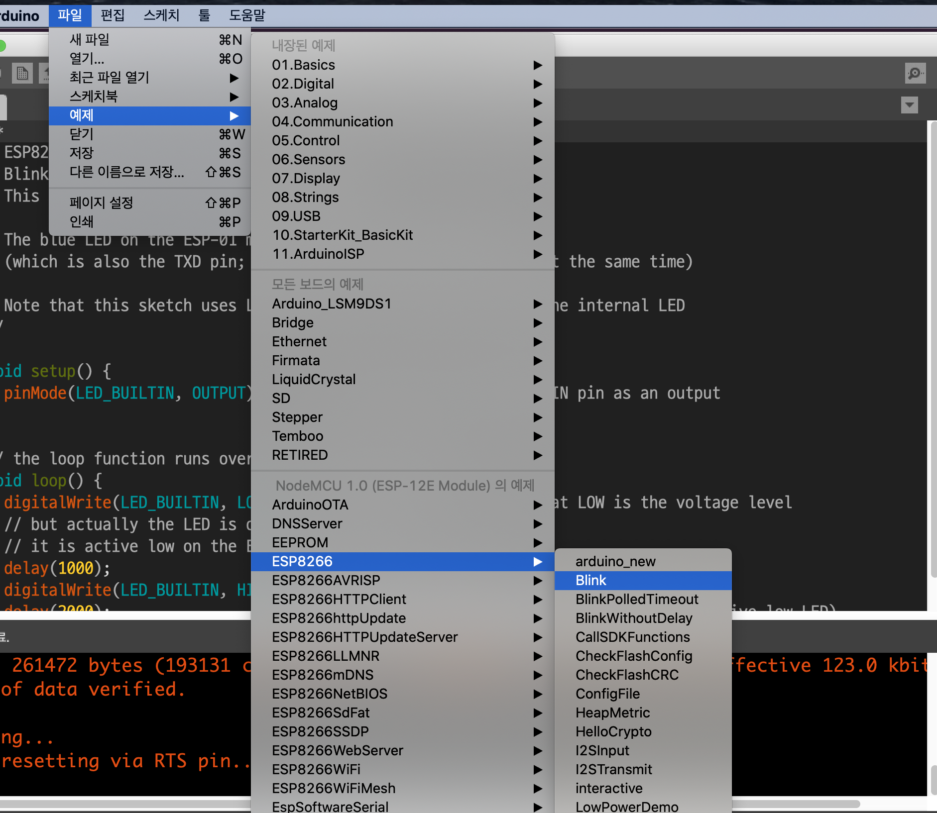Open 08.Strings examples submenu
The width and height of the screenshot is (937, 813).
pyautogui.click(x=403, y=198)
